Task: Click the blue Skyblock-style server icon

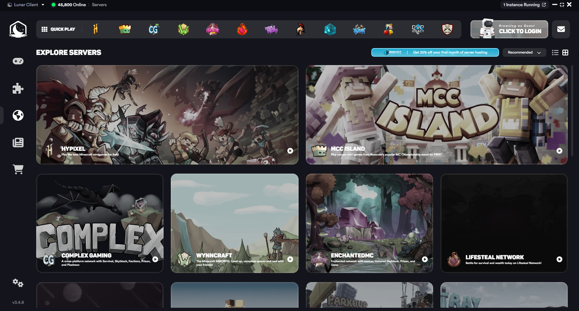Action: [359, 29]
